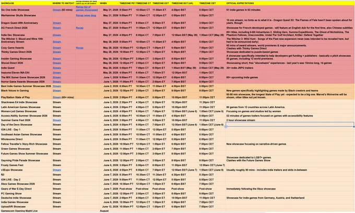Select the Deutsche Indie Showcase cell
The image size is (355, 213).
pos(26,198)
